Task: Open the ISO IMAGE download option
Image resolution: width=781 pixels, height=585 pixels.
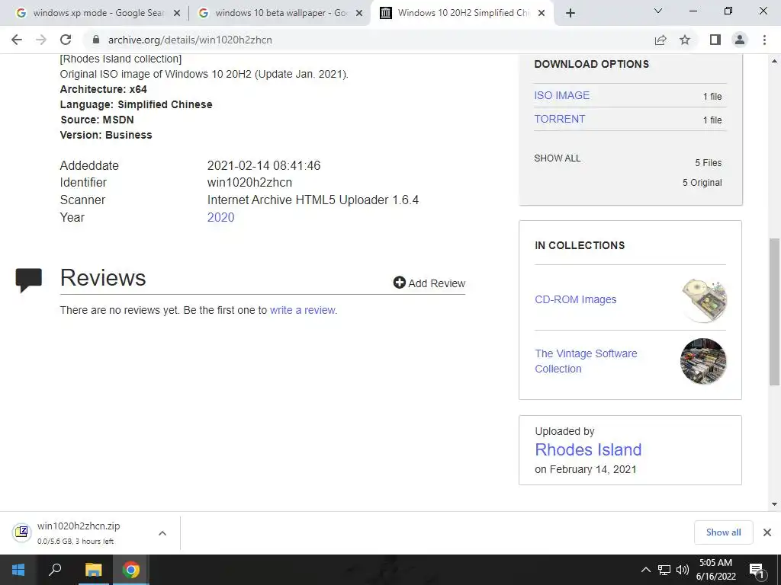Action: pyautogui.click(x=561, y=95)
